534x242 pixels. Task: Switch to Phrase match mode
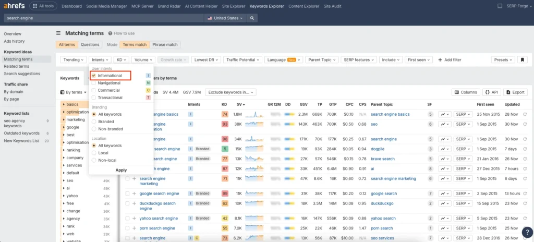tap(165, 45)
